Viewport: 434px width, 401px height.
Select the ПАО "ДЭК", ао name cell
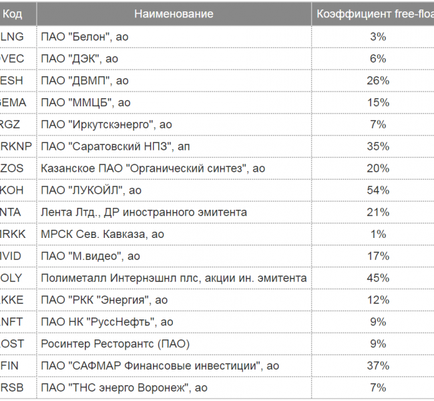79,58
